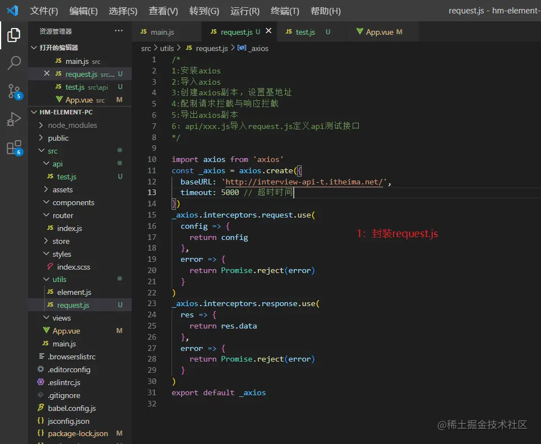Open the 终端(T) menu
This screenshot has width=541, height=444.
tap(285, 11)
